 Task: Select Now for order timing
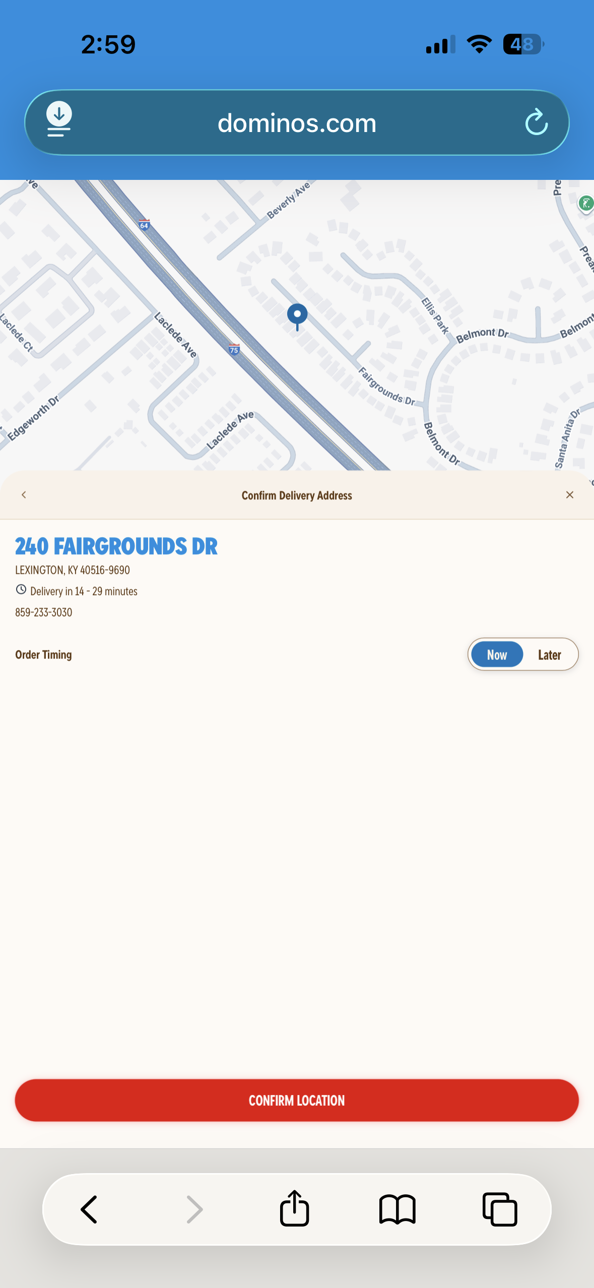(x=497, y=655)
